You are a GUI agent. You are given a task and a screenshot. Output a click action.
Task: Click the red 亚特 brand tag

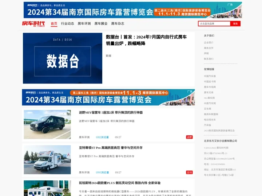pos(189,172)
